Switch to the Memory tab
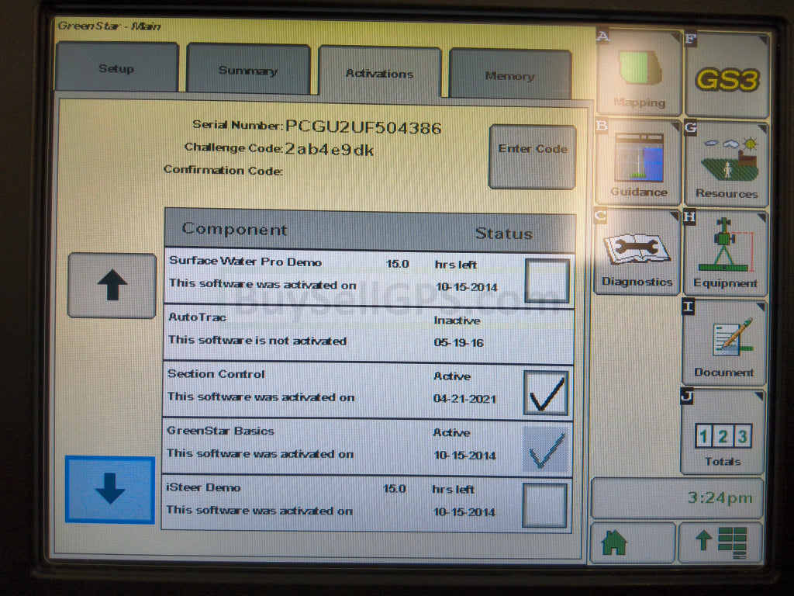This screenshot has width=794, height=596. coord(510,75)
